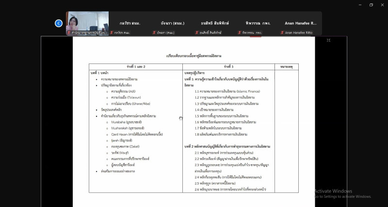Click the 'ร่างที่ 1 และ 2' column header

click(x=136, y=67)
